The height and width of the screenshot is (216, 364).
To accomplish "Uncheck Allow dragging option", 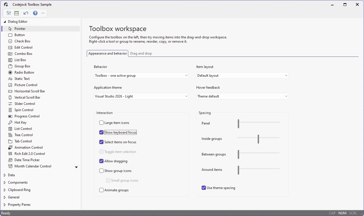I will pyautogui.click(x=101, y=161).
